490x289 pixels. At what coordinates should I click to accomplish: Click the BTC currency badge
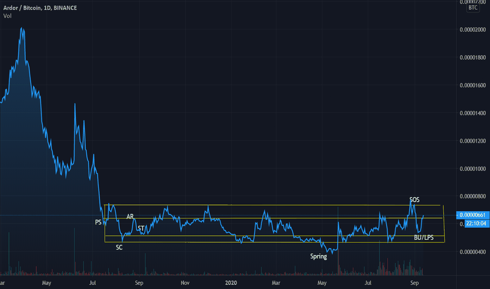point(473,7)
